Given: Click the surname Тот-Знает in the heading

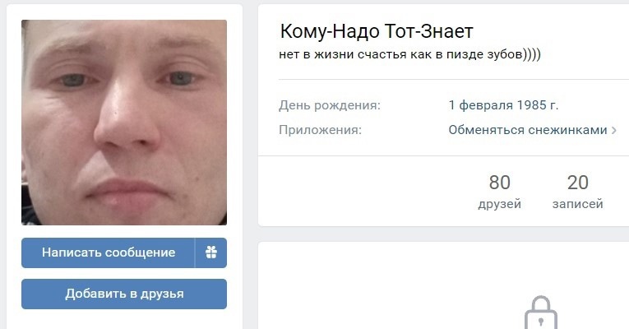Looking at the screenshot, I should 429,31.
